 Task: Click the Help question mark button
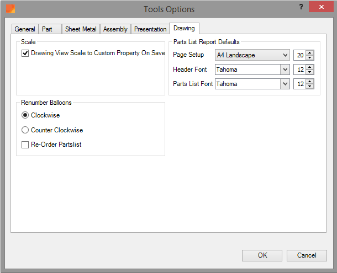pyautogui.click(x=301, y=7)
